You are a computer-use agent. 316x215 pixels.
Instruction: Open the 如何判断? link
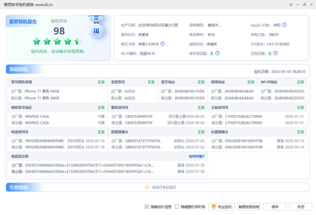coord(197,156)
